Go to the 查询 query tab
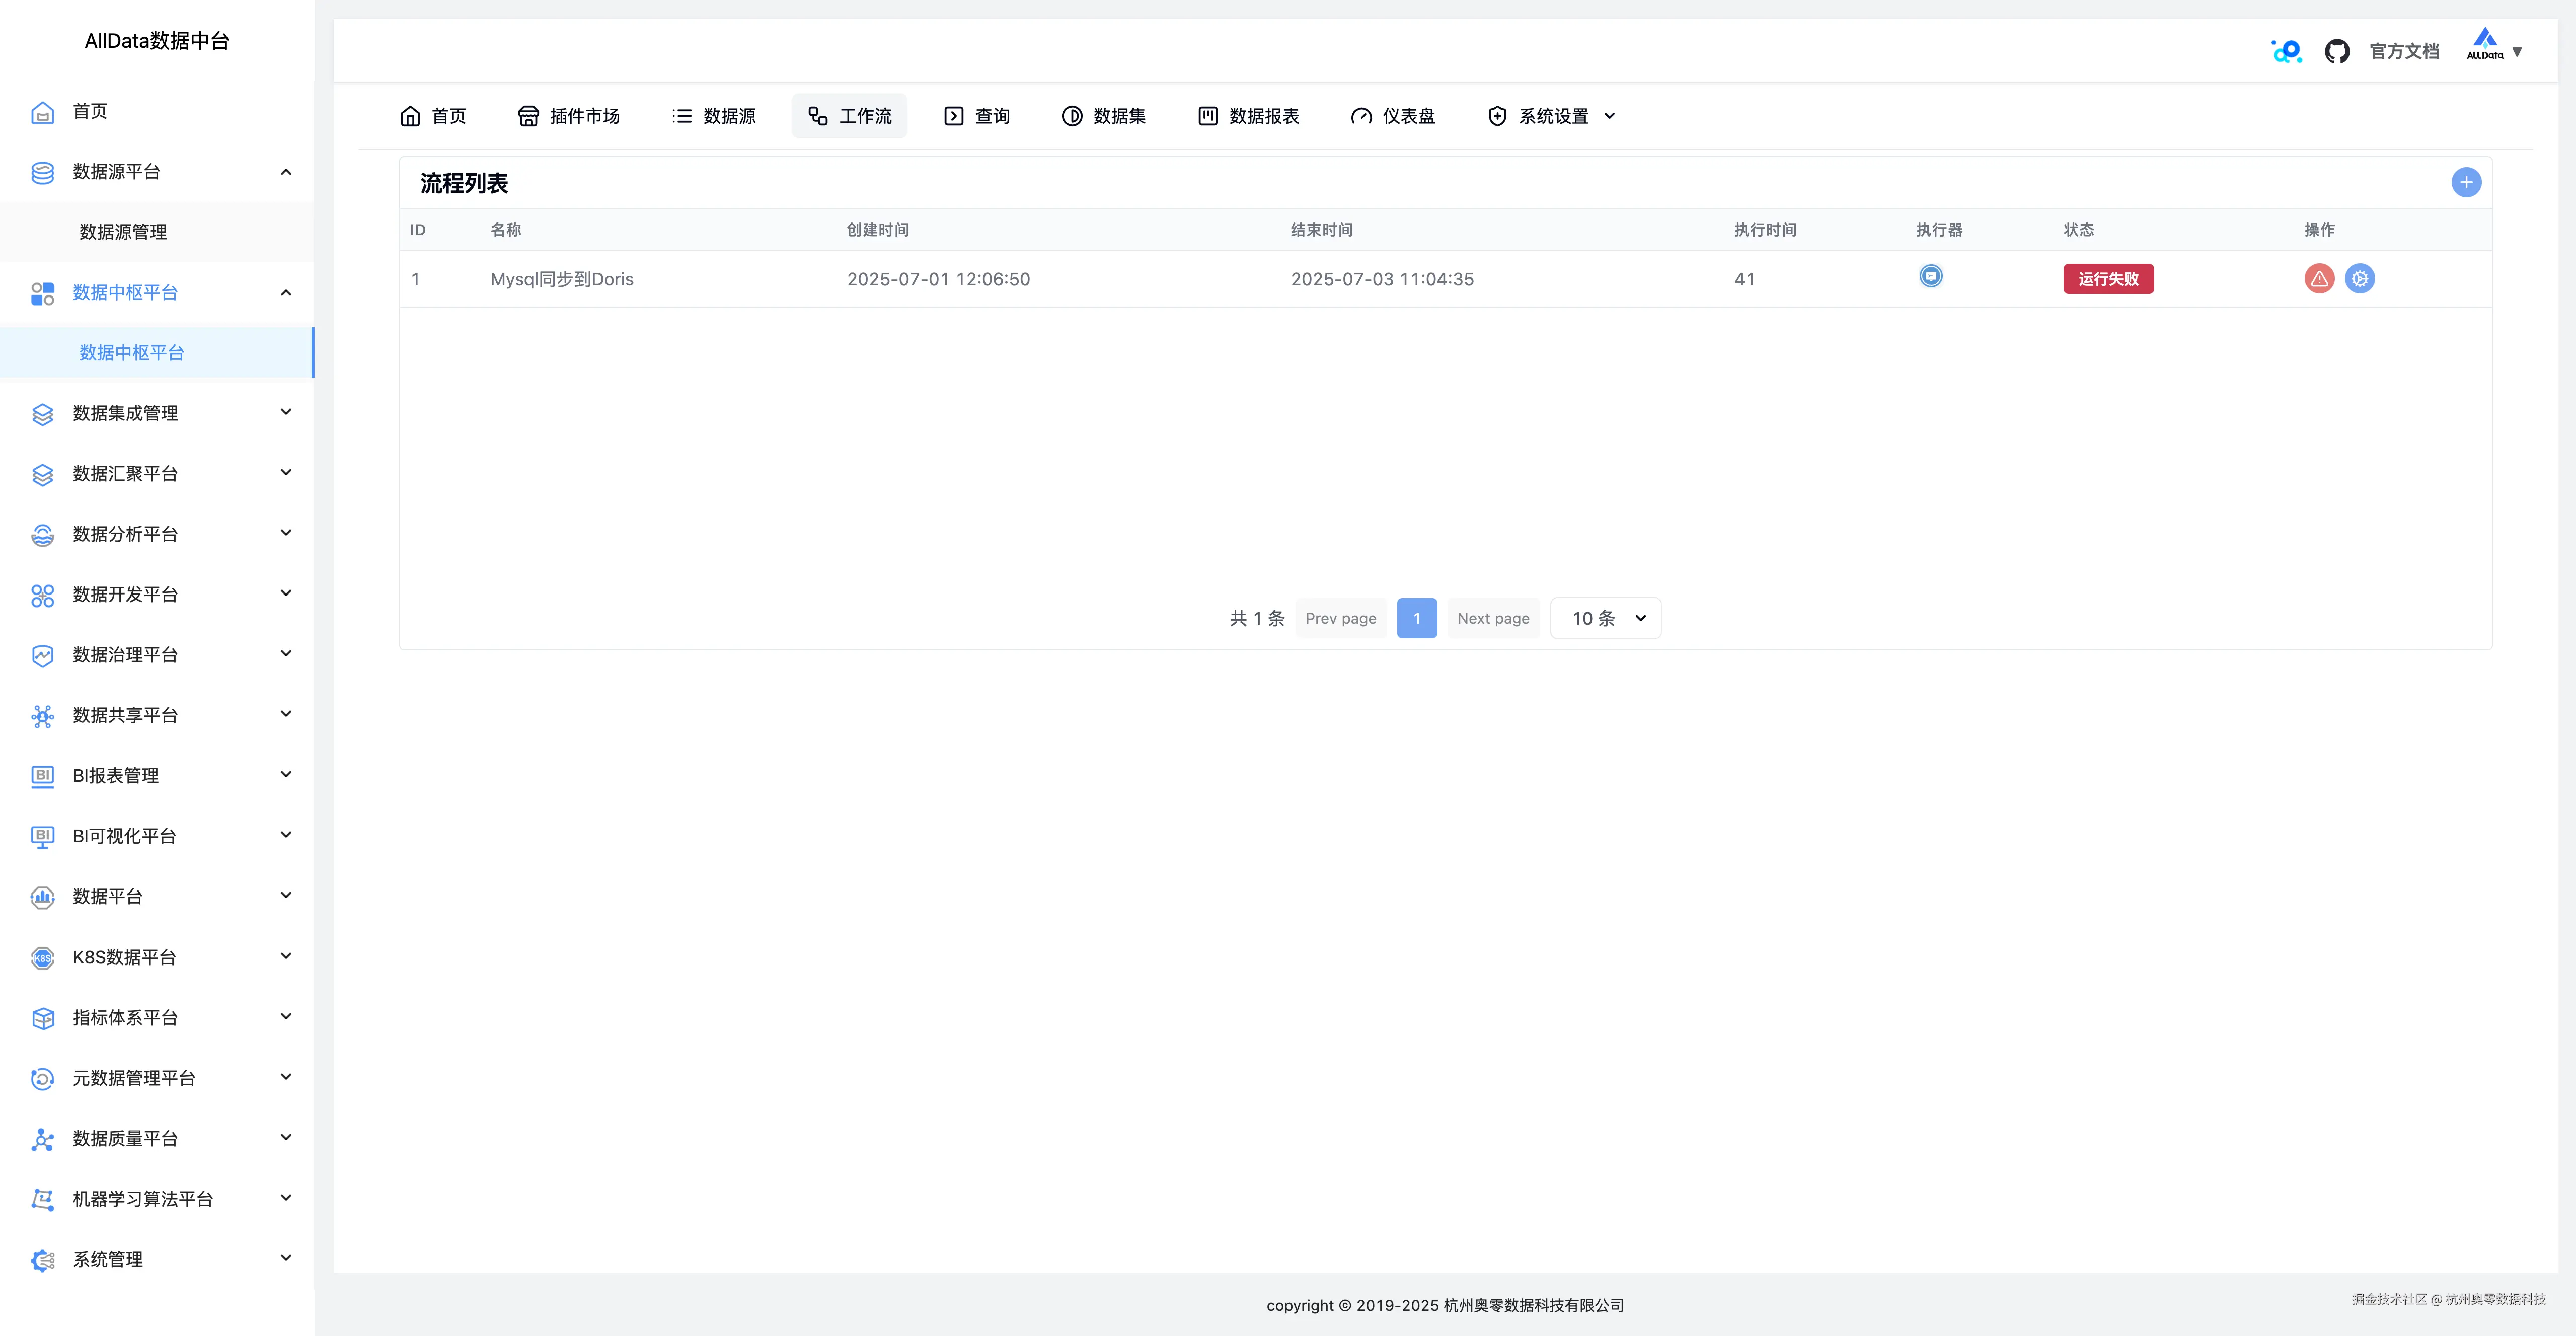This screenshot has height=1336, width=2576. coord(977,116)
